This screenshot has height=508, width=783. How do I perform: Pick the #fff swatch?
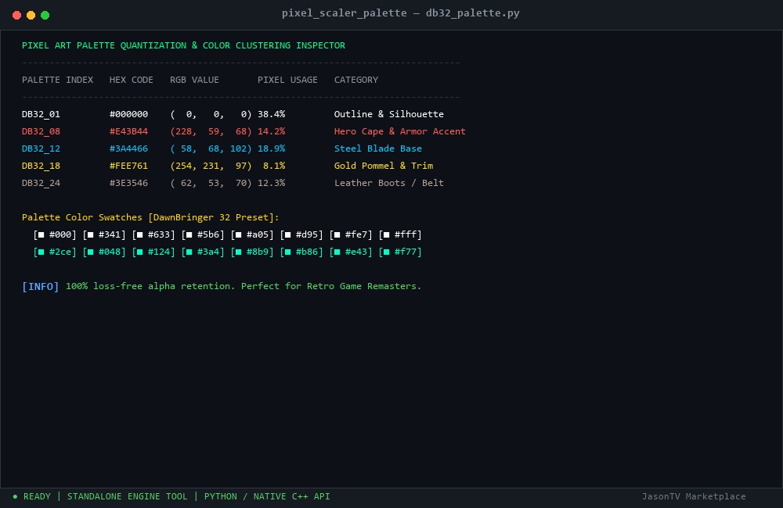(400, 234)
